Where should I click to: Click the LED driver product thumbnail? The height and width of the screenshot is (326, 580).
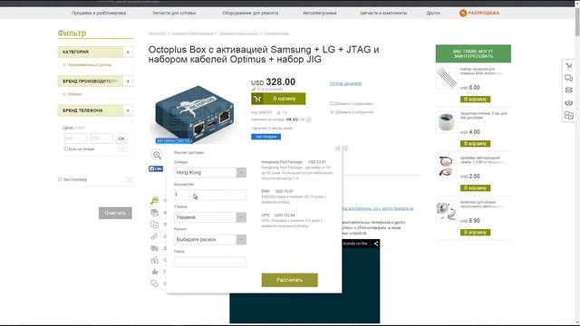click(446, 167)
